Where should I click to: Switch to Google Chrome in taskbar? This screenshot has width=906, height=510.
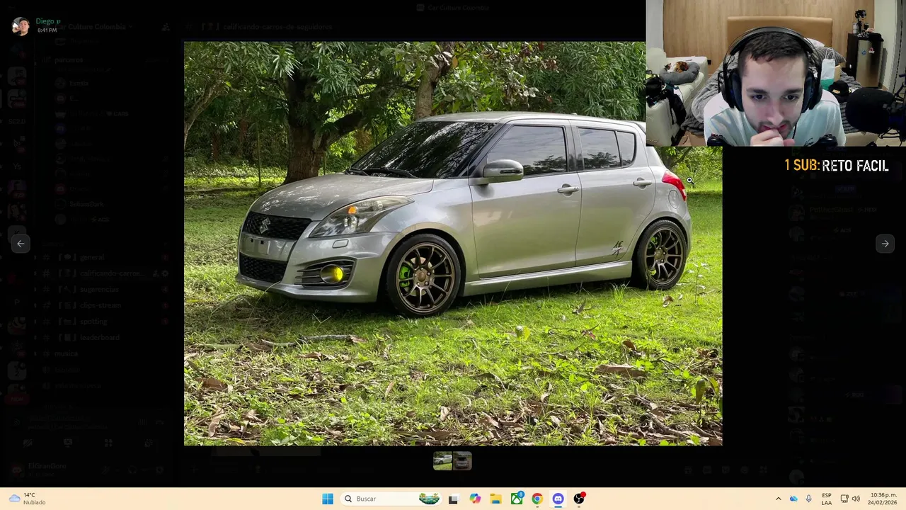537,499
